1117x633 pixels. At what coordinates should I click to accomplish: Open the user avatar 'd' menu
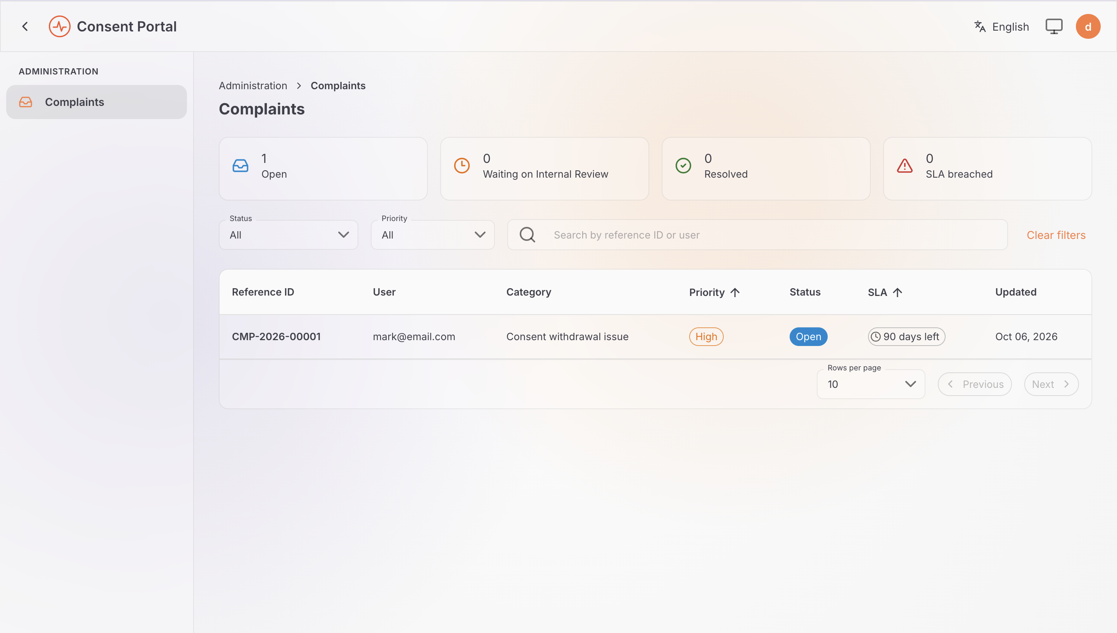tap(1088, 26)
